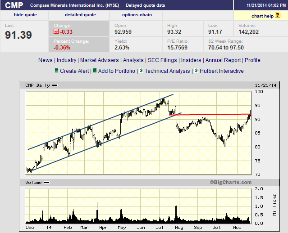Click the dollar icon before Hulbert Interactive
Screen dimensions: 288x233
pyautogui.click(x=196, y=71)
